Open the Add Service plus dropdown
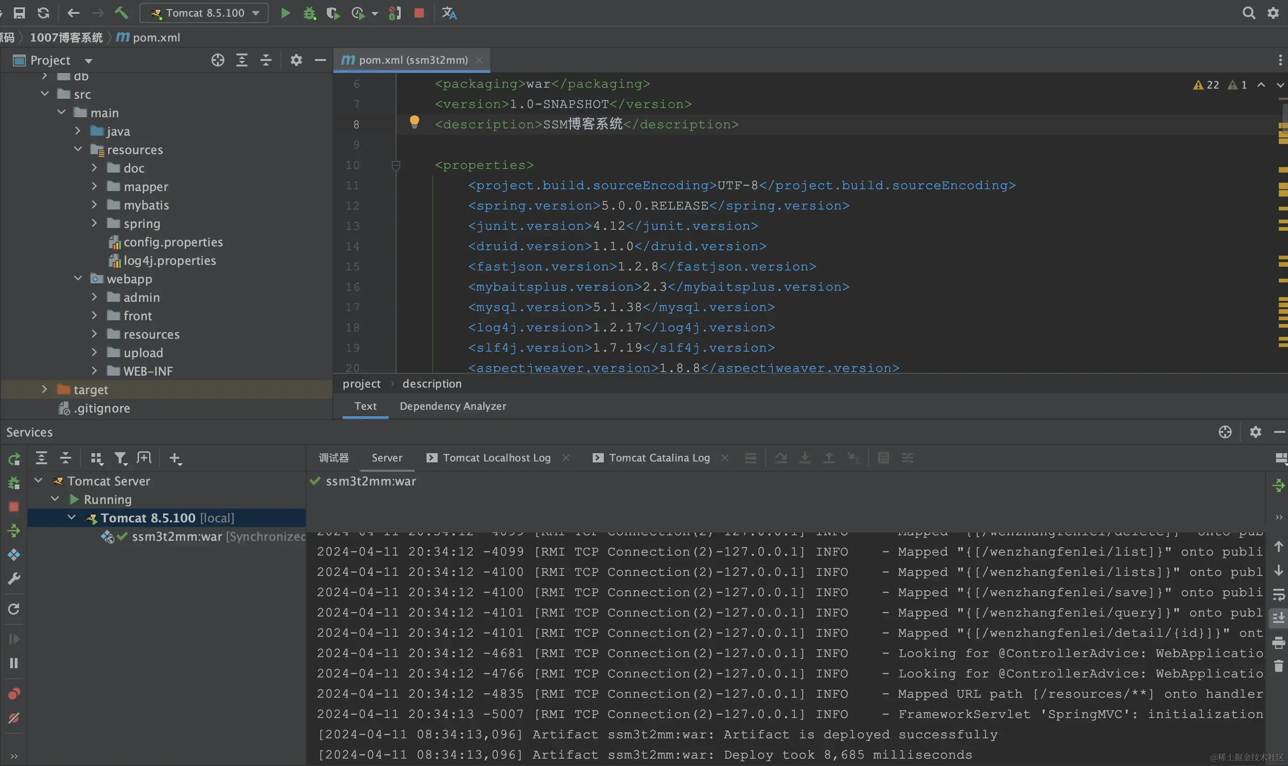Image resolution: width=1288 pixels, height=766 pixels. [x=175, y=458]
